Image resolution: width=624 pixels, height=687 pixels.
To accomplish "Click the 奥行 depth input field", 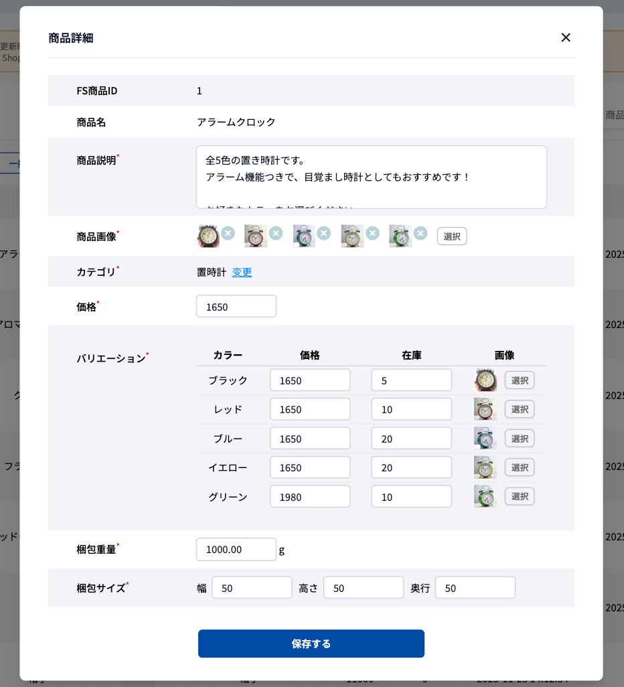I will pos(475,587).
